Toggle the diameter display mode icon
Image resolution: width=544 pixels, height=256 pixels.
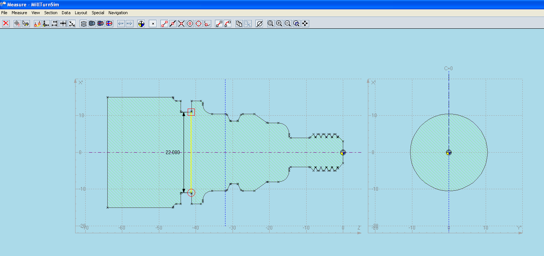(259, 24)
